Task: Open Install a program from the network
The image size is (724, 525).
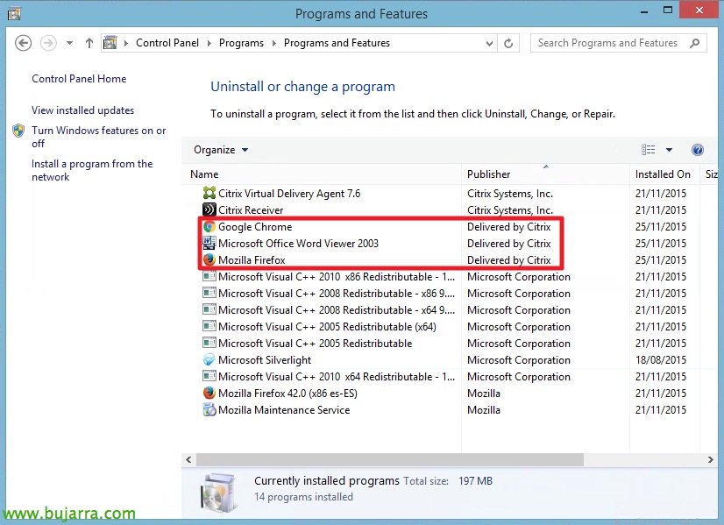Action: [x=92, y=170]
